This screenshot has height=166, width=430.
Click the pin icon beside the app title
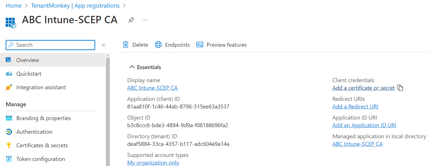click(131, 20)
